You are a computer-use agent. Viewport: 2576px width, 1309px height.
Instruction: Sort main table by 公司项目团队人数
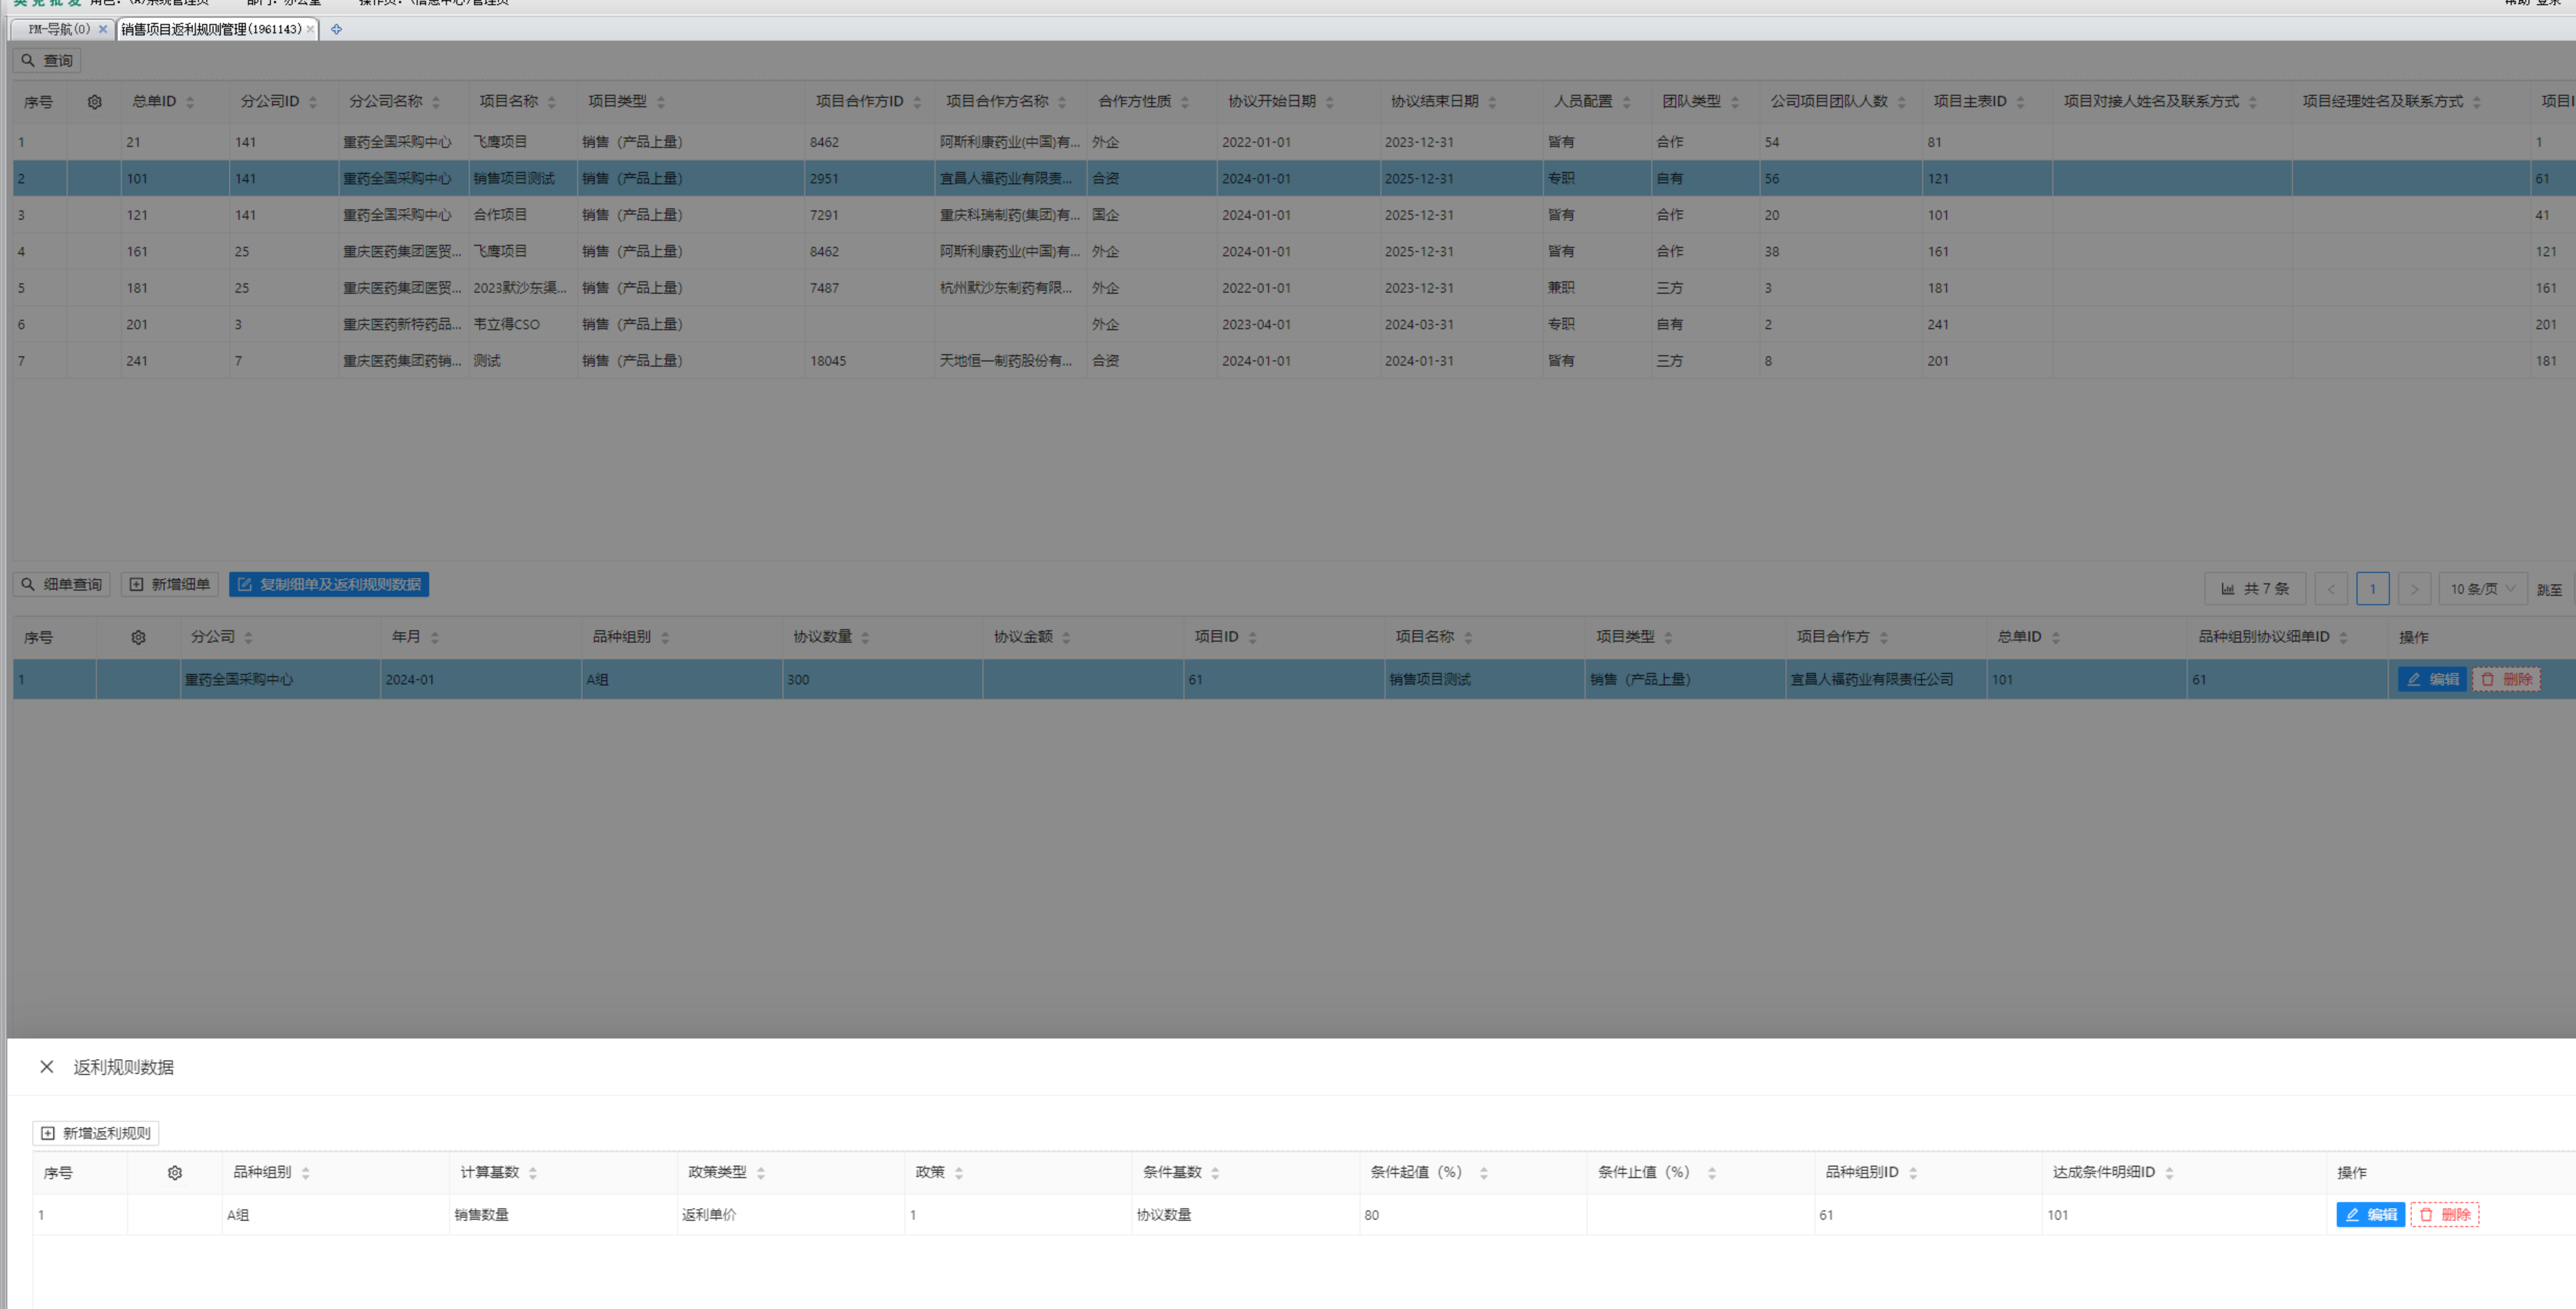tap(1901, 102)
